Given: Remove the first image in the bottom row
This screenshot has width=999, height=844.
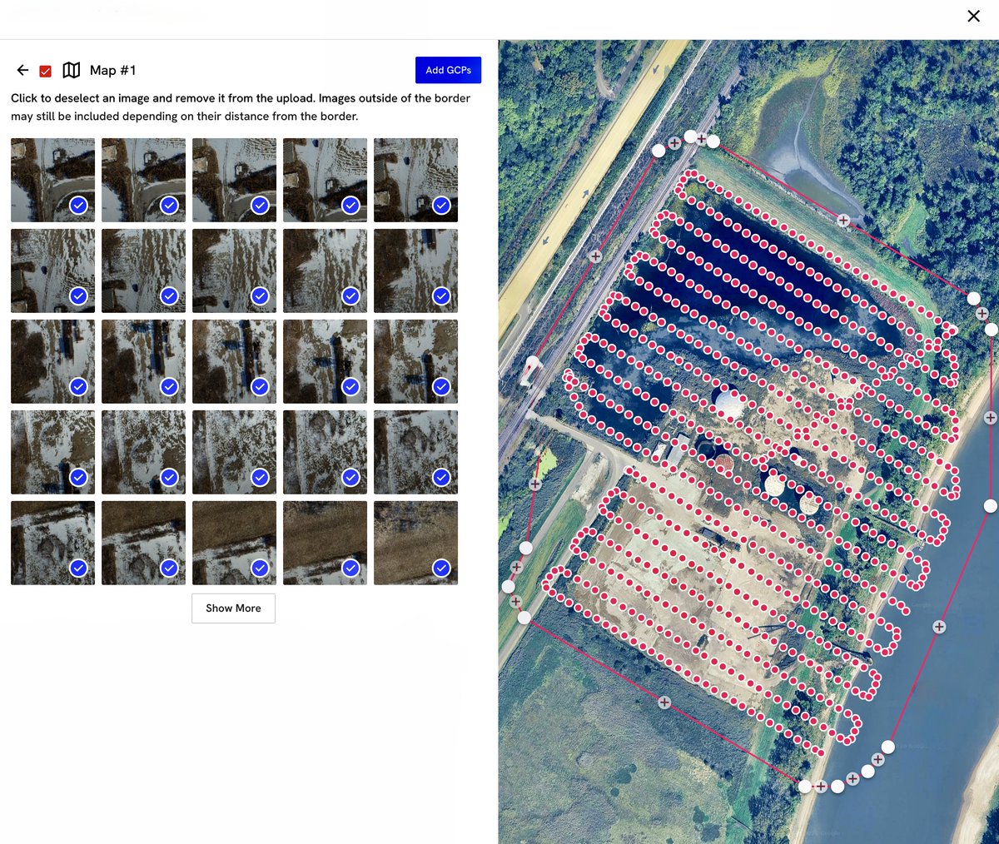Looking at the screenshot, I should tap(52, 543).
